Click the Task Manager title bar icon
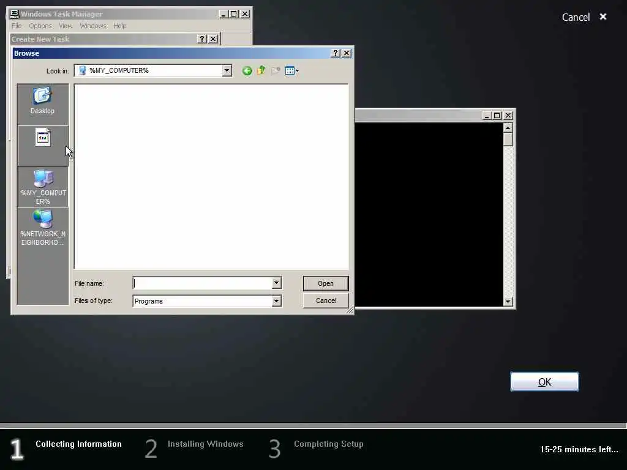 pyautogui.click(x=15, y=14)
